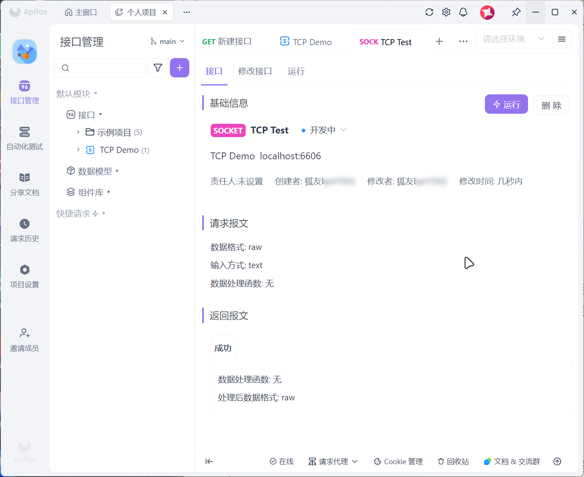Open the 分享文档 sidebar section
584x477 pixels.
25,184
